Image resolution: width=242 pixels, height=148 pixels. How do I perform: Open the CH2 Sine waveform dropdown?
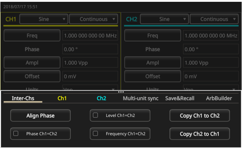pyautogui.click(x=164, y=19)
